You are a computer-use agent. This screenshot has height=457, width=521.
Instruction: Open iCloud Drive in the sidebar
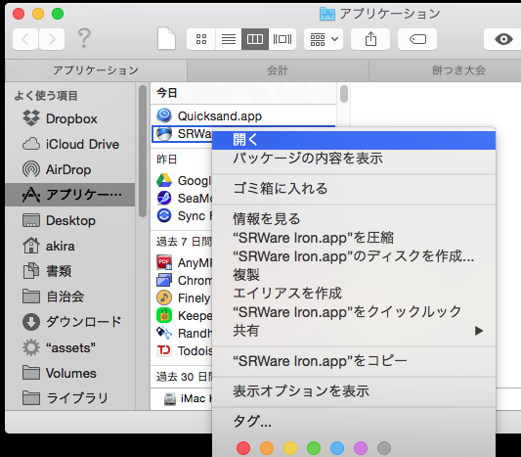pyautogui.click(x=70, y=145)
